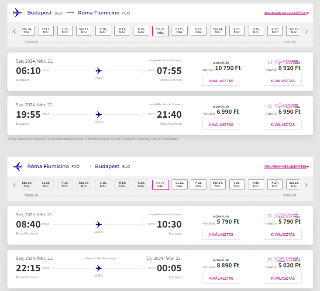The width and height of the screenshot is (320, 291).
Task: Click outbound previous-dates left arrow
Action: point(14,32)
